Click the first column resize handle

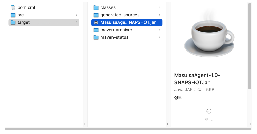click(85, 124)
